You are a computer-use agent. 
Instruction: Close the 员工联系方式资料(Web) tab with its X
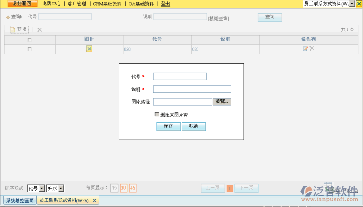[94, 200]
